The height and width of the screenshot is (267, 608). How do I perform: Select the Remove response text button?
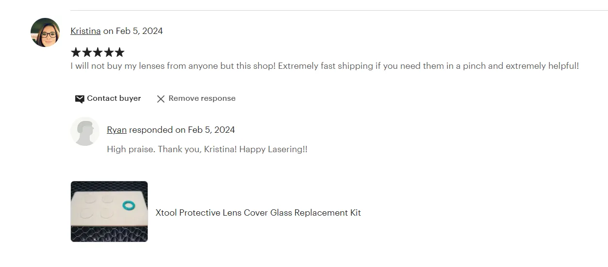coord(202,98)
